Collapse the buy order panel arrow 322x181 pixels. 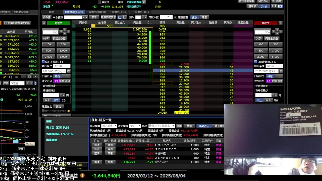(x=281, y=23)
